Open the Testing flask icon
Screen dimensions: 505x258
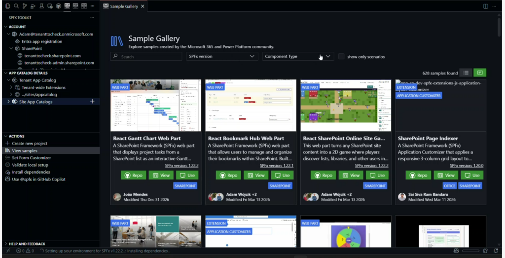click(42, 6)
